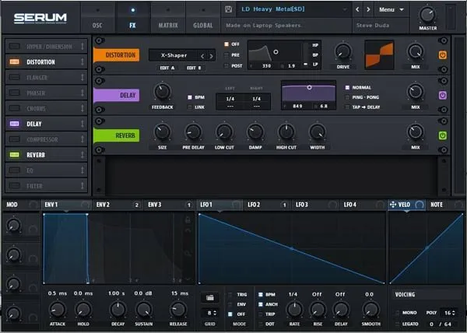Open the Menu dropdown
This screenshot has width=467, height=333.
[x=391, y=9]
